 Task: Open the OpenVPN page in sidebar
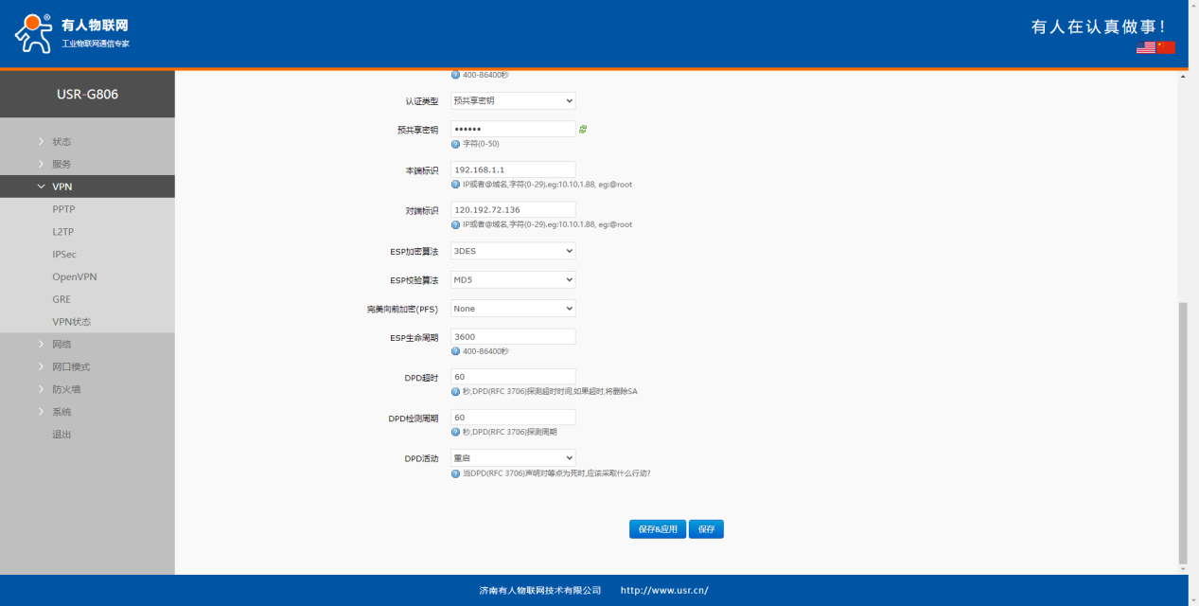(74, 276)
